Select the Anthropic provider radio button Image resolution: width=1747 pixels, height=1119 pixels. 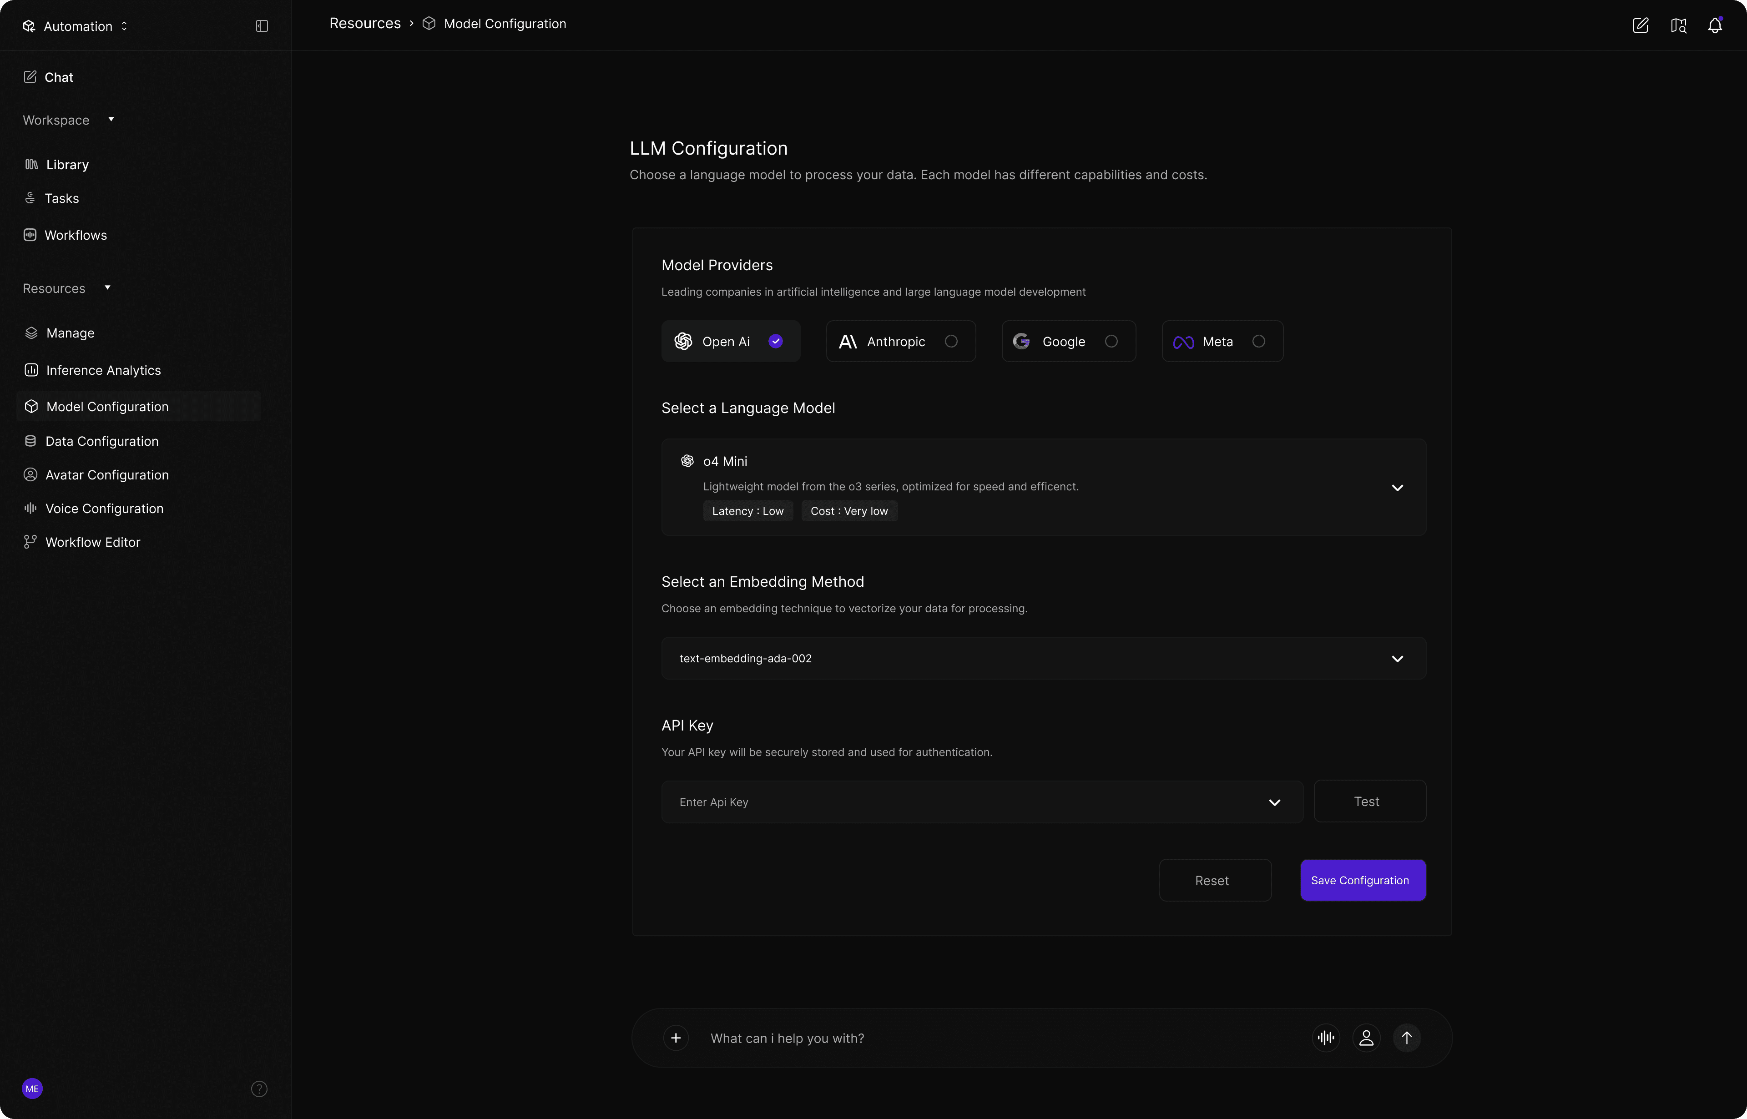coord(950,342)
